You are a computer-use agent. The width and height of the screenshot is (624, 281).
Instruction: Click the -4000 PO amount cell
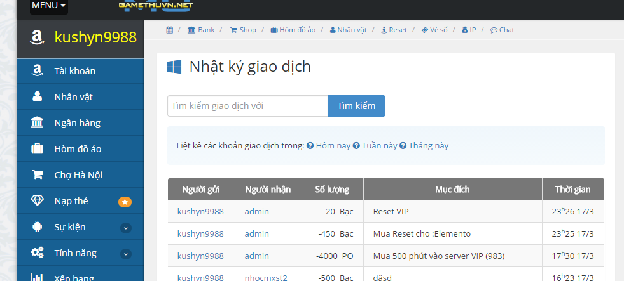(x=332, y=256)
